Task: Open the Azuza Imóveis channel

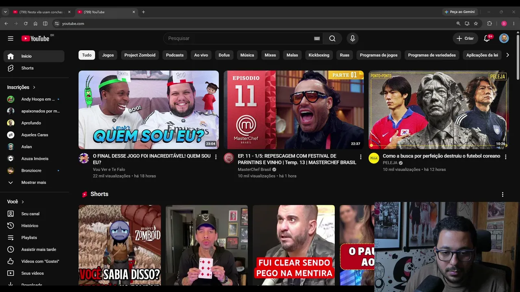Action: (34, 159)
